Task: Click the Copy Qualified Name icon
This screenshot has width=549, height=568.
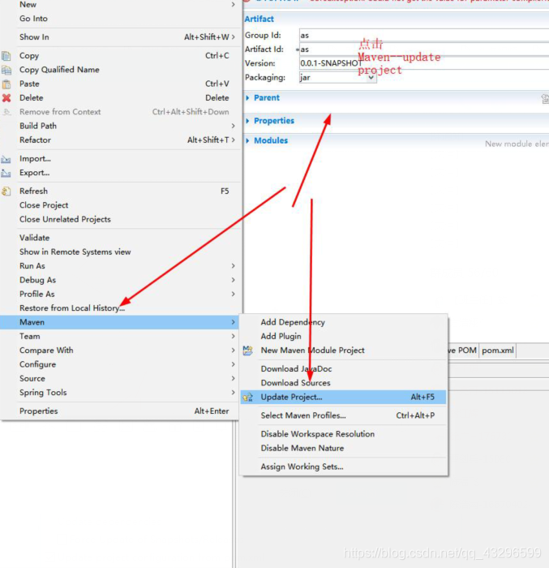Action: 6,70
